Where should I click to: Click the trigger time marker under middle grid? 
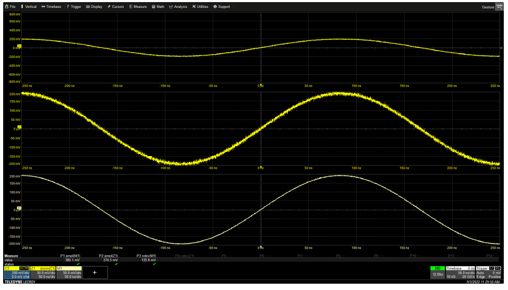[261, 167]
